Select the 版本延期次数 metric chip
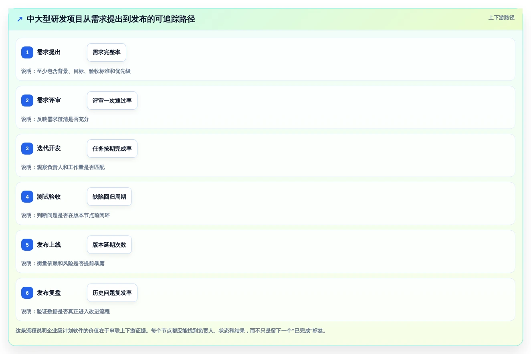This screenshot has height=354, width=531. (x=109, y=245)
